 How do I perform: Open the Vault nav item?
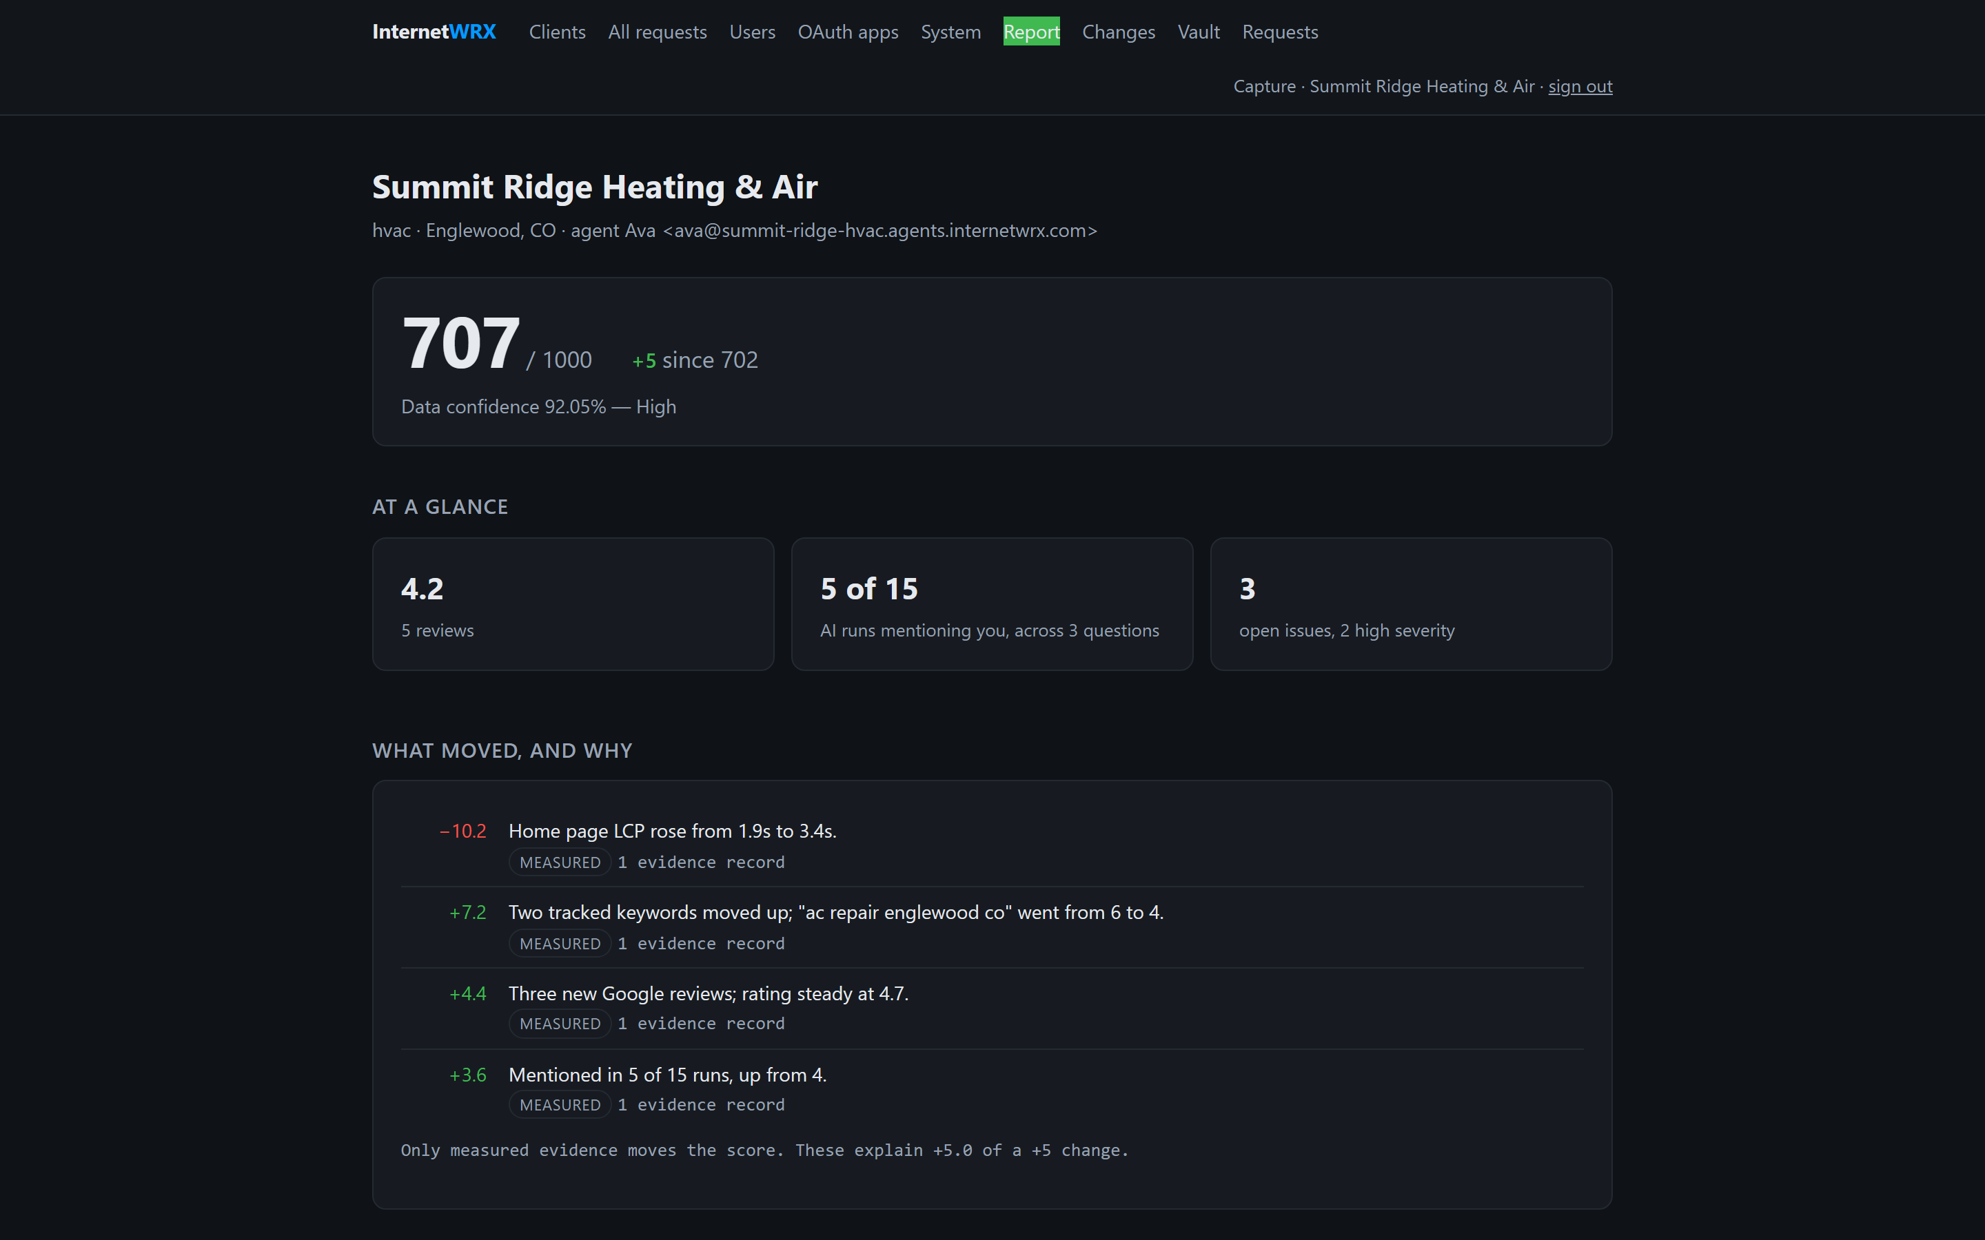[1199, 32]
